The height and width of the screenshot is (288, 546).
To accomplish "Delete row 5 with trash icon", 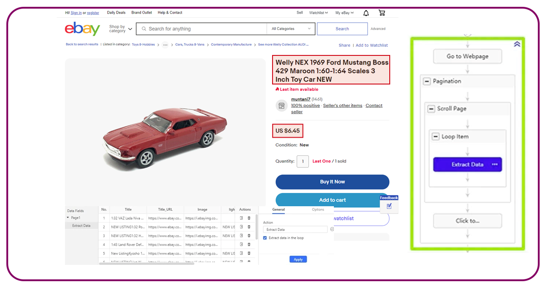I will click(x=249, y=253).
